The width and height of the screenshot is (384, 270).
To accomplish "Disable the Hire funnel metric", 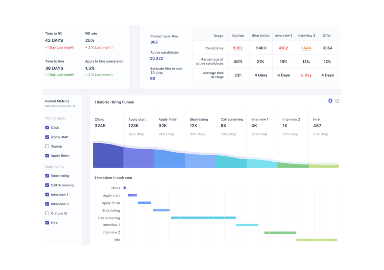I will tap(47, 223).
